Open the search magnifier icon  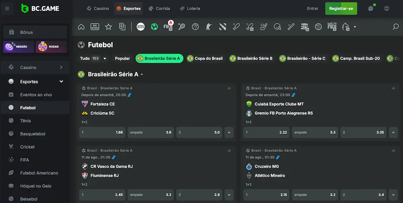[396, 26]
